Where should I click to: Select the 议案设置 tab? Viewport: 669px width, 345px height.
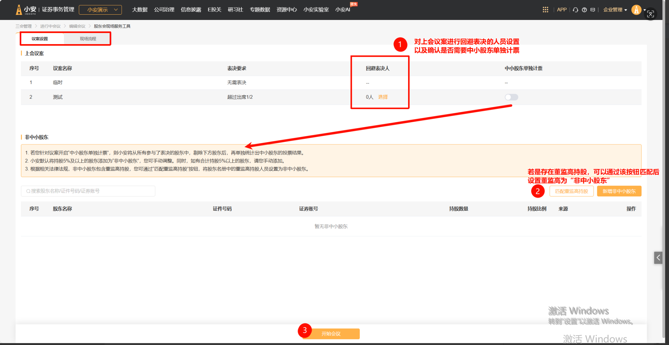coord(40,39)
